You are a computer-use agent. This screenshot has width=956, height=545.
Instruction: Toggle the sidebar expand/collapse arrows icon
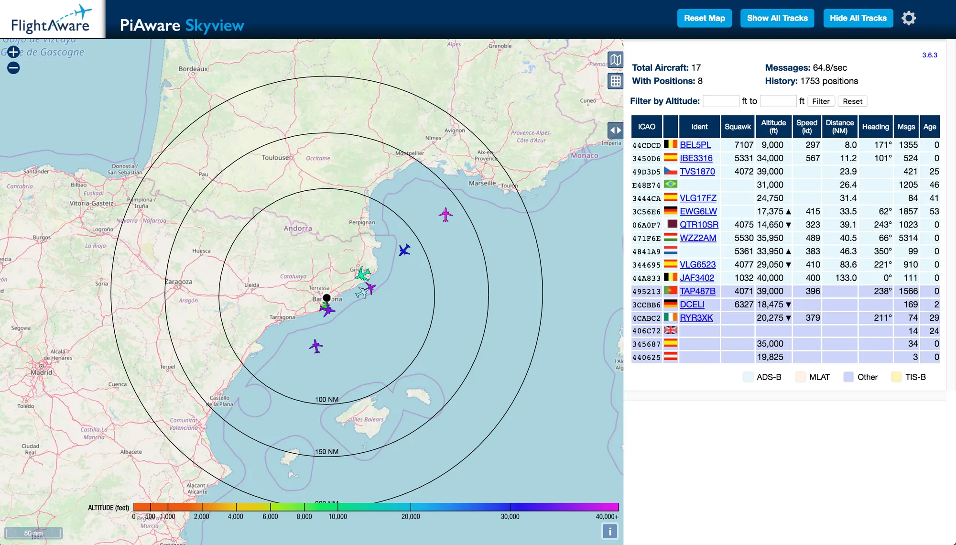615,130
